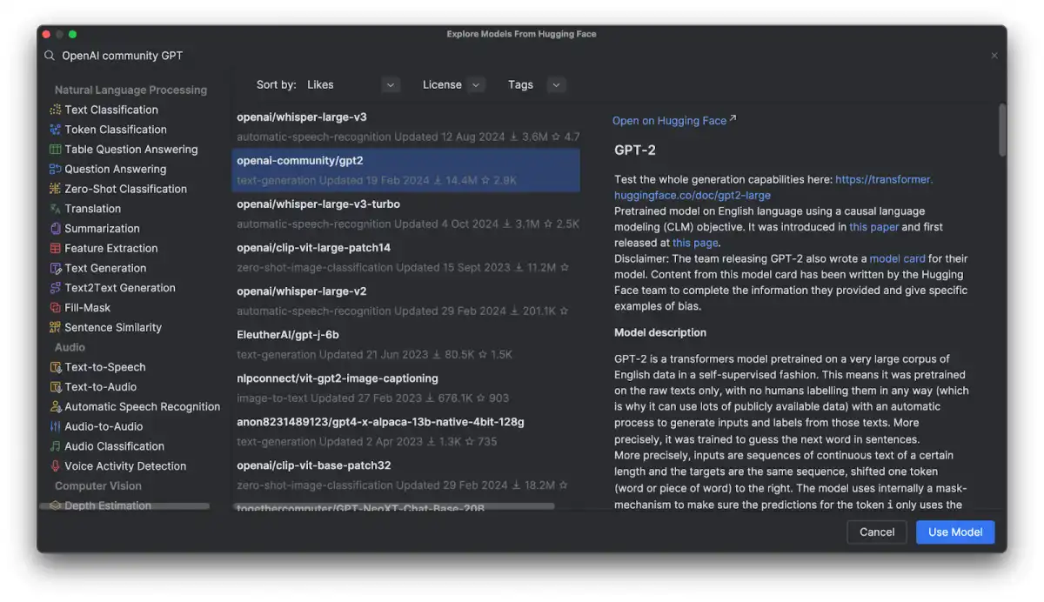Select the EleutherAI/gpt-j-6b model
This screenshot has height=602, width=1044.
[406, 344]
